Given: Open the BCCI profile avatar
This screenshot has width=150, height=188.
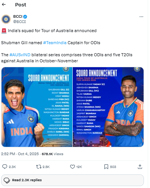Looking at the screenshot, I should [6, 19].
